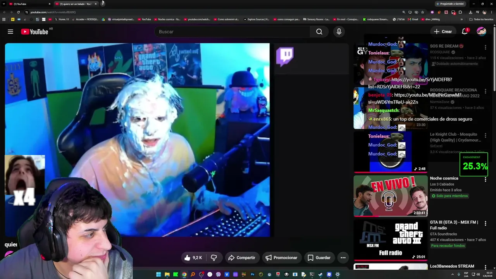Screen dimensions: 496x279
Task: Open the 'Sensory Rooms' bookmark
Action: (x=316, y=19)
